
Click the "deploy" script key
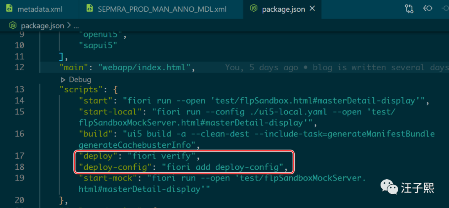(99, 156)
